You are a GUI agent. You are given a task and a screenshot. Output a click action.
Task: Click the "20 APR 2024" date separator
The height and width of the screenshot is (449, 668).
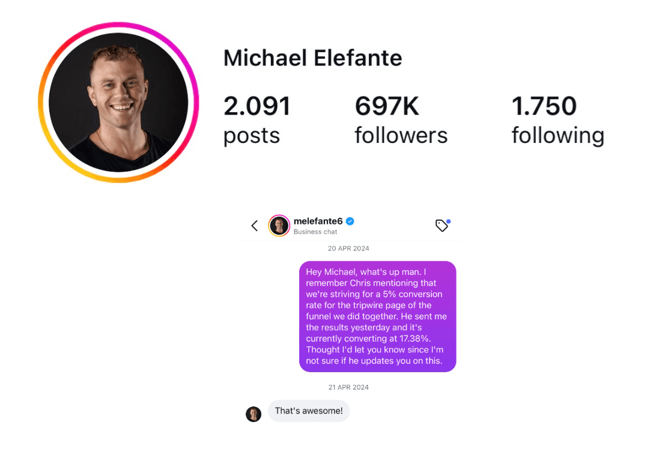click(x=348, y=248)
